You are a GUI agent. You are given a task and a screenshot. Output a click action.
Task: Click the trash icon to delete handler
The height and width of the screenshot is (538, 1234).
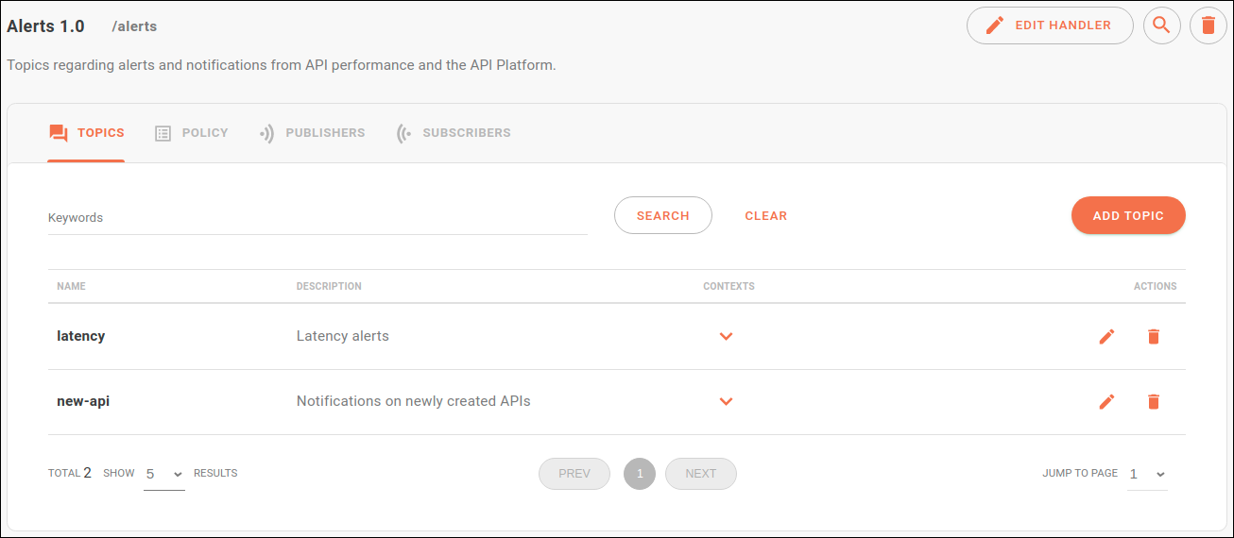coord(1208,25)
